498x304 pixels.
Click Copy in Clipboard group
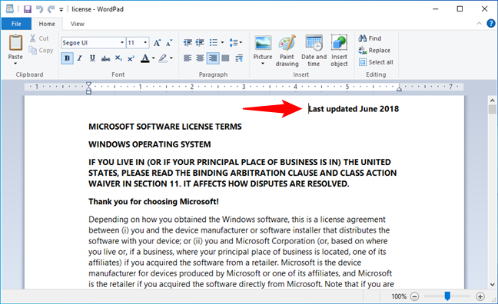[x=41, y=50]
